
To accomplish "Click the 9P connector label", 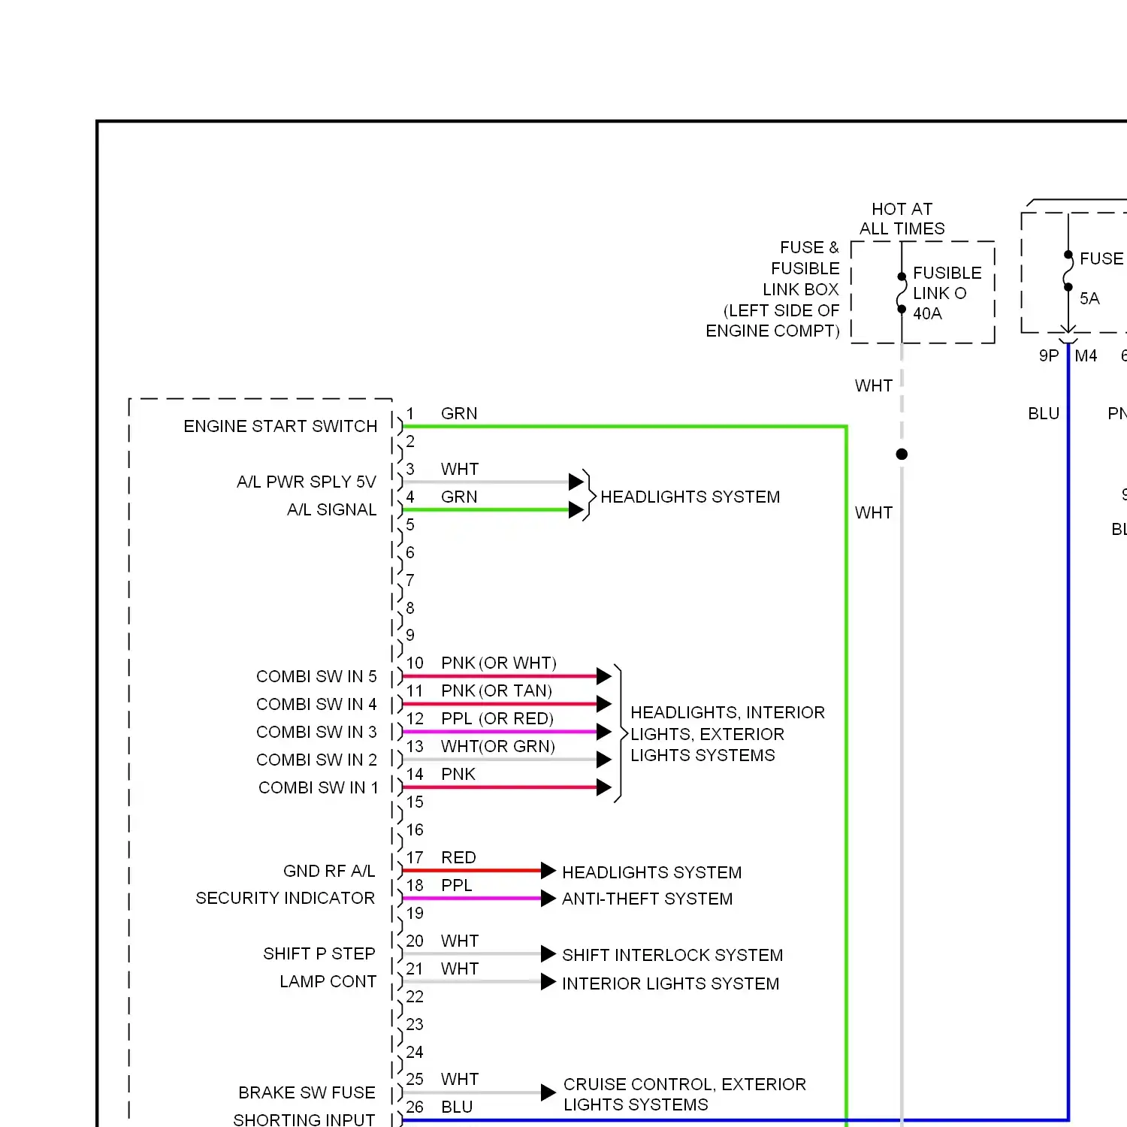I will click(1049, 356).
